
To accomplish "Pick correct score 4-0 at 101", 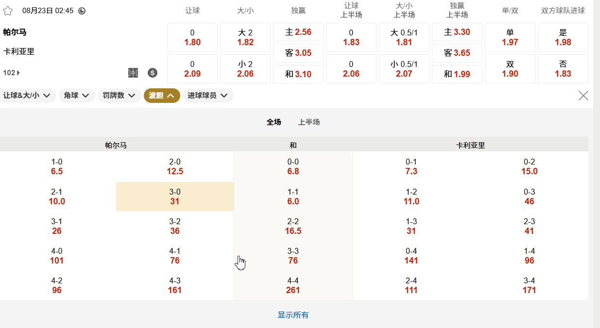I will pos(57,256).
